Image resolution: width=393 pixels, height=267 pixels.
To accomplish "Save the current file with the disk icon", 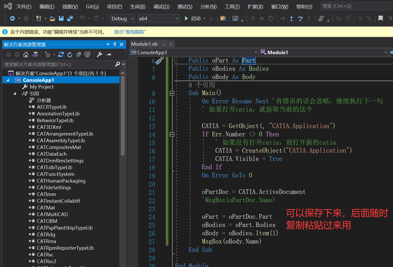I will pyautogui.click(x=61, y=18).
